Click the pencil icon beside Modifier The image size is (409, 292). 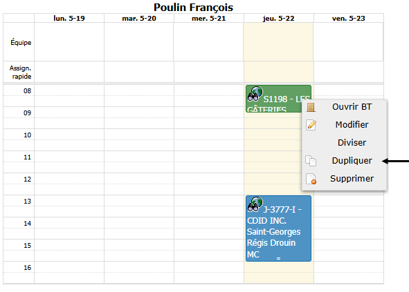[x=311, y=125]
